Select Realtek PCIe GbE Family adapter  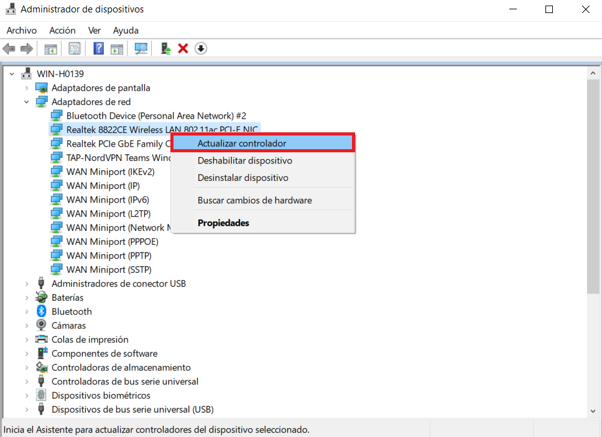118,144
